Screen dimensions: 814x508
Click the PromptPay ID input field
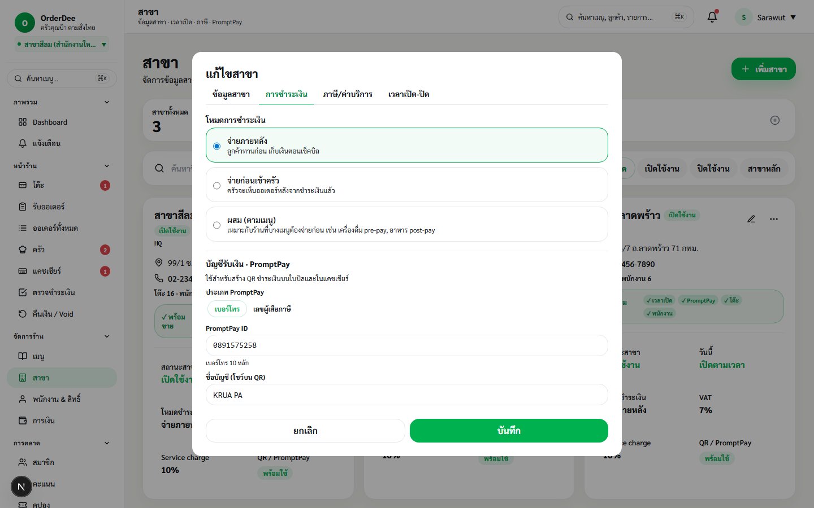click(x=407, y=345)
